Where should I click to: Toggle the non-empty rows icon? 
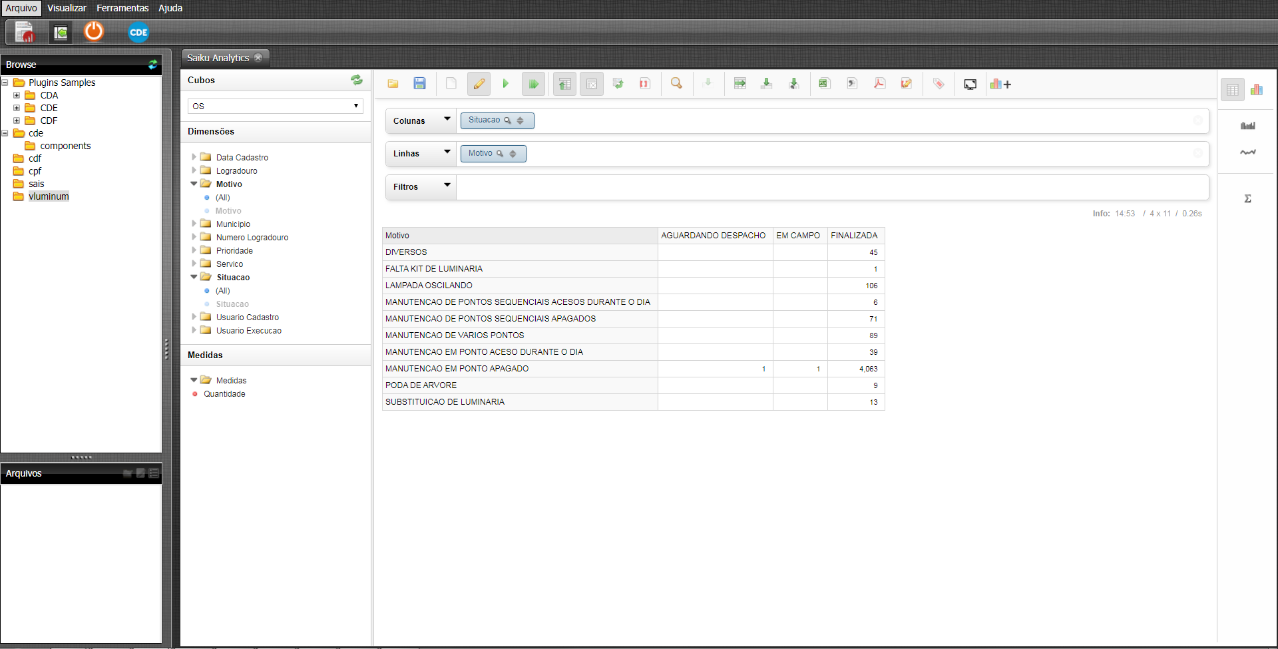(591, 84)
